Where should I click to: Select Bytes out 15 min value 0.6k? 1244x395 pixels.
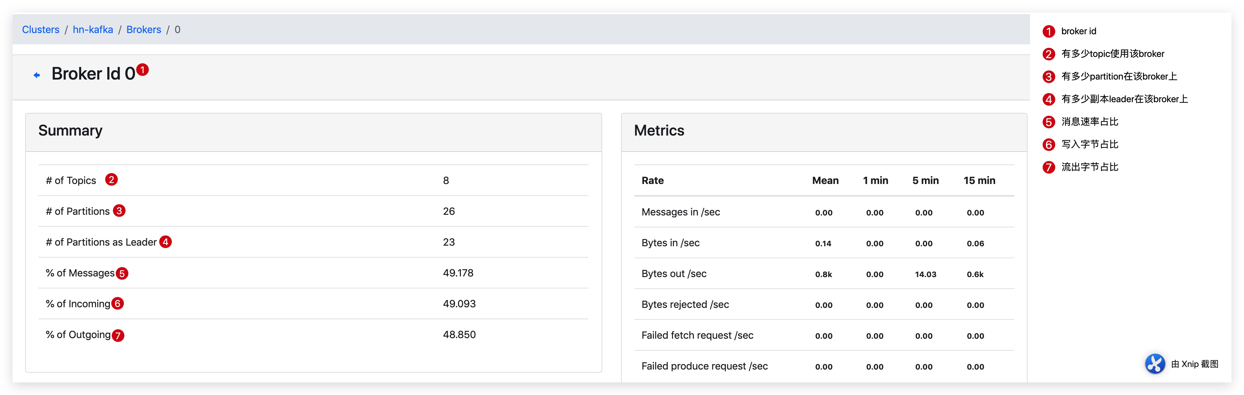point(975,274)
